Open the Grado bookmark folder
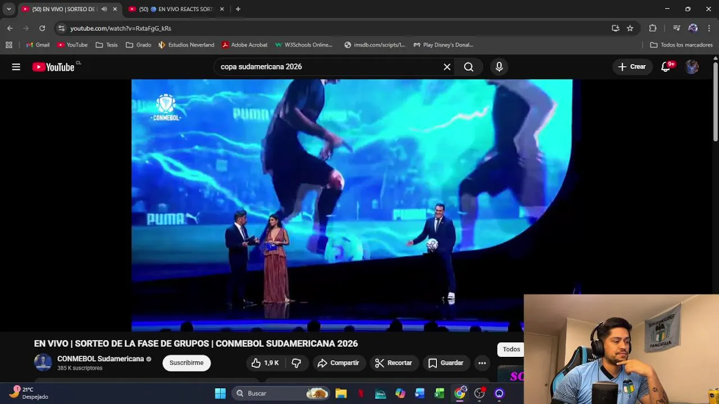 click(139, 45)
